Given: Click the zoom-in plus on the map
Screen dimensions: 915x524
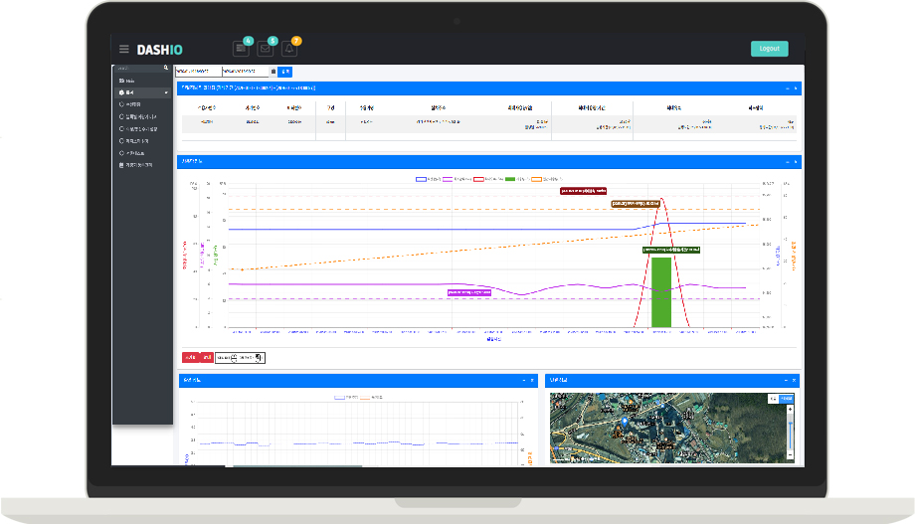Looking at the screenshot, I should [790, 409].
